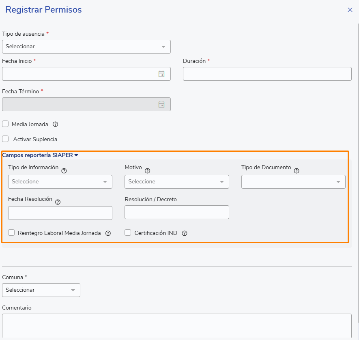Enable the Media Jornada checkbox
Image resolution: width=359 pixels, height=340 pixels.
(x=5, y=124)
